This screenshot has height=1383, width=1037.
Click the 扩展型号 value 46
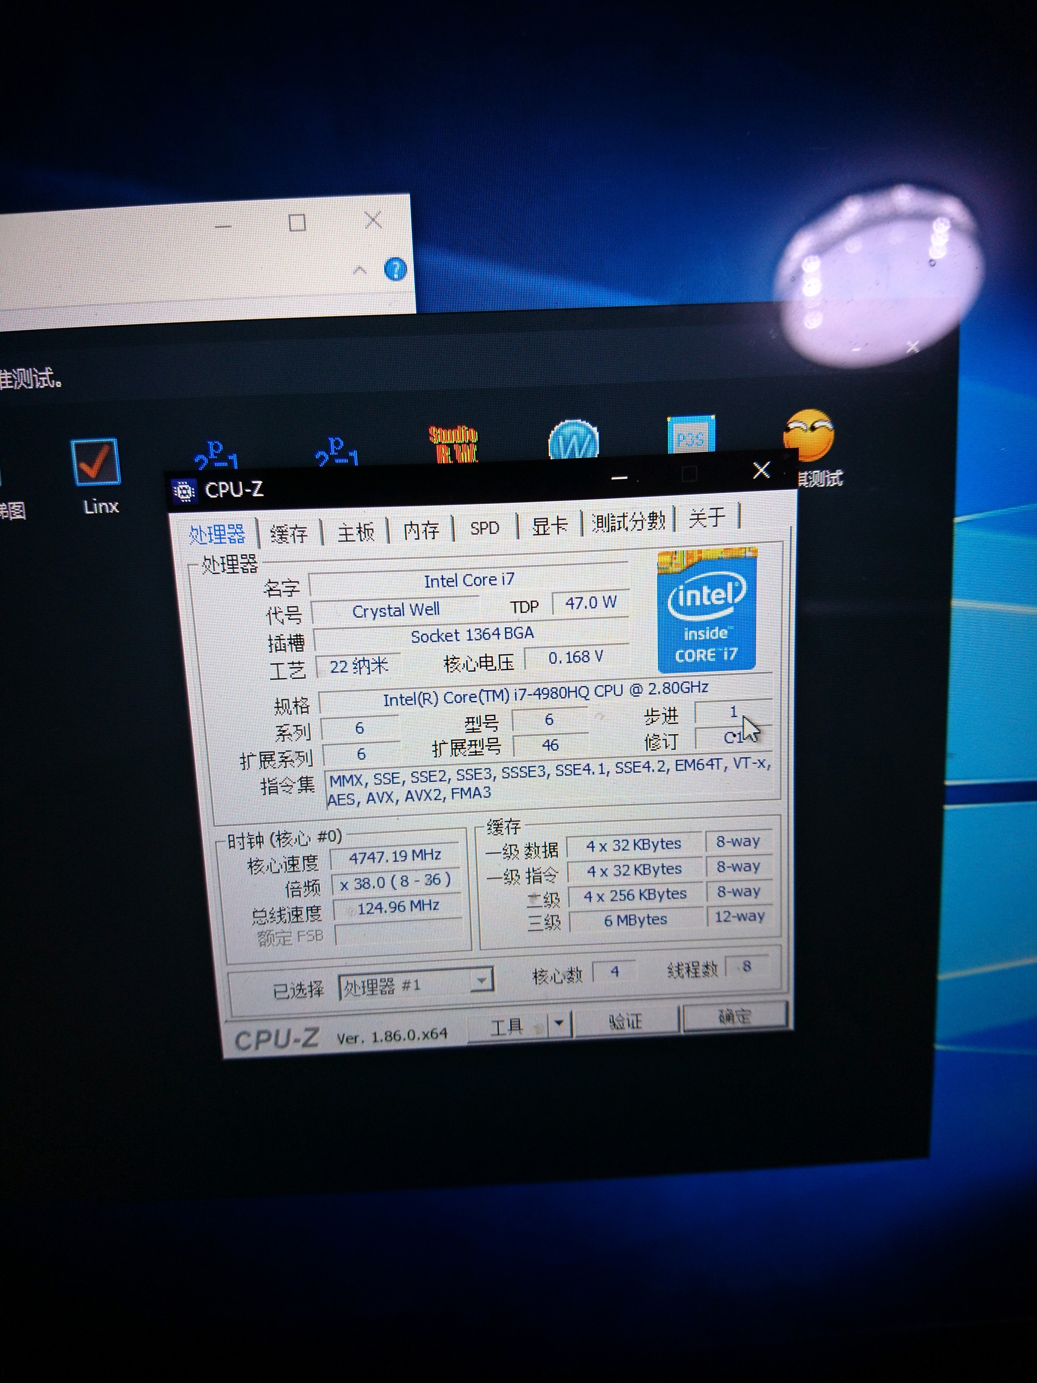tap(550, 745)
